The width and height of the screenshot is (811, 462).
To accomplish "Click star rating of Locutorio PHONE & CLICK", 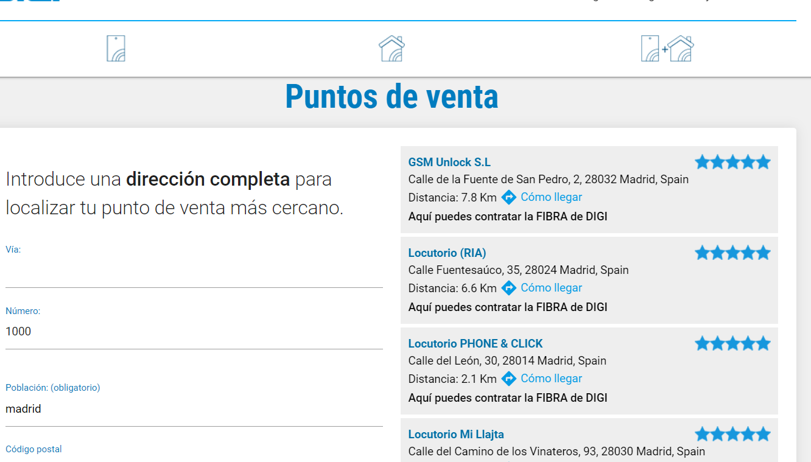I will (732, 343).
